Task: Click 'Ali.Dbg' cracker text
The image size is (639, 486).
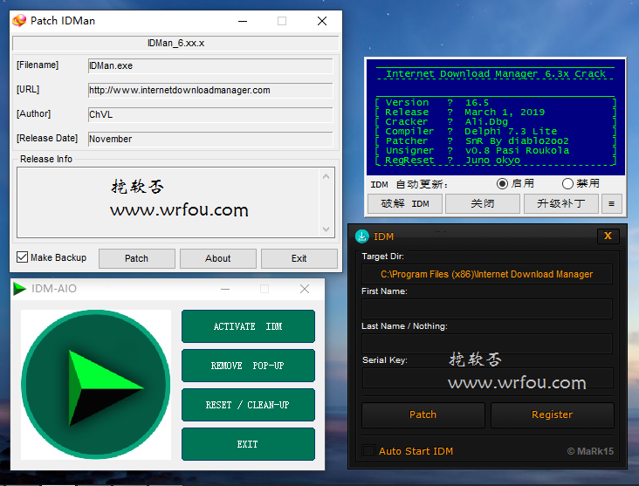Action: 486,122
